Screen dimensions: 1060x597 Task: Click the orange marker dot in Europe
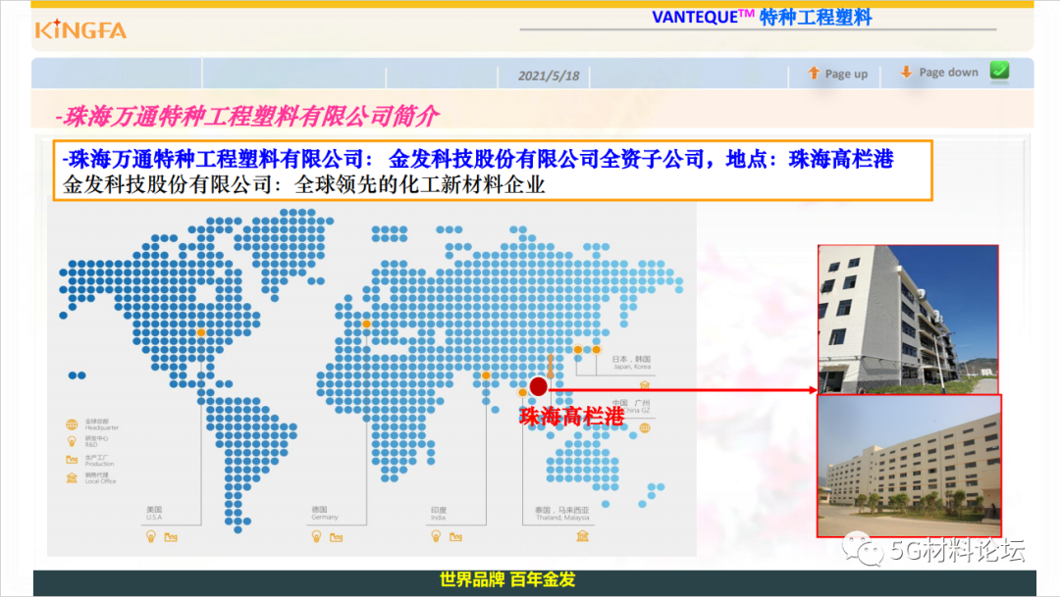tap(366, 324)
